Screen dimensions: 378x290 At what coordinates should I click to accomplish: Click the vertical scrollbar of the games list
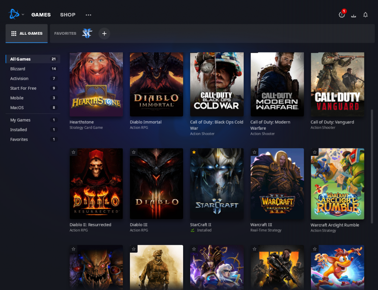(372, 167)
